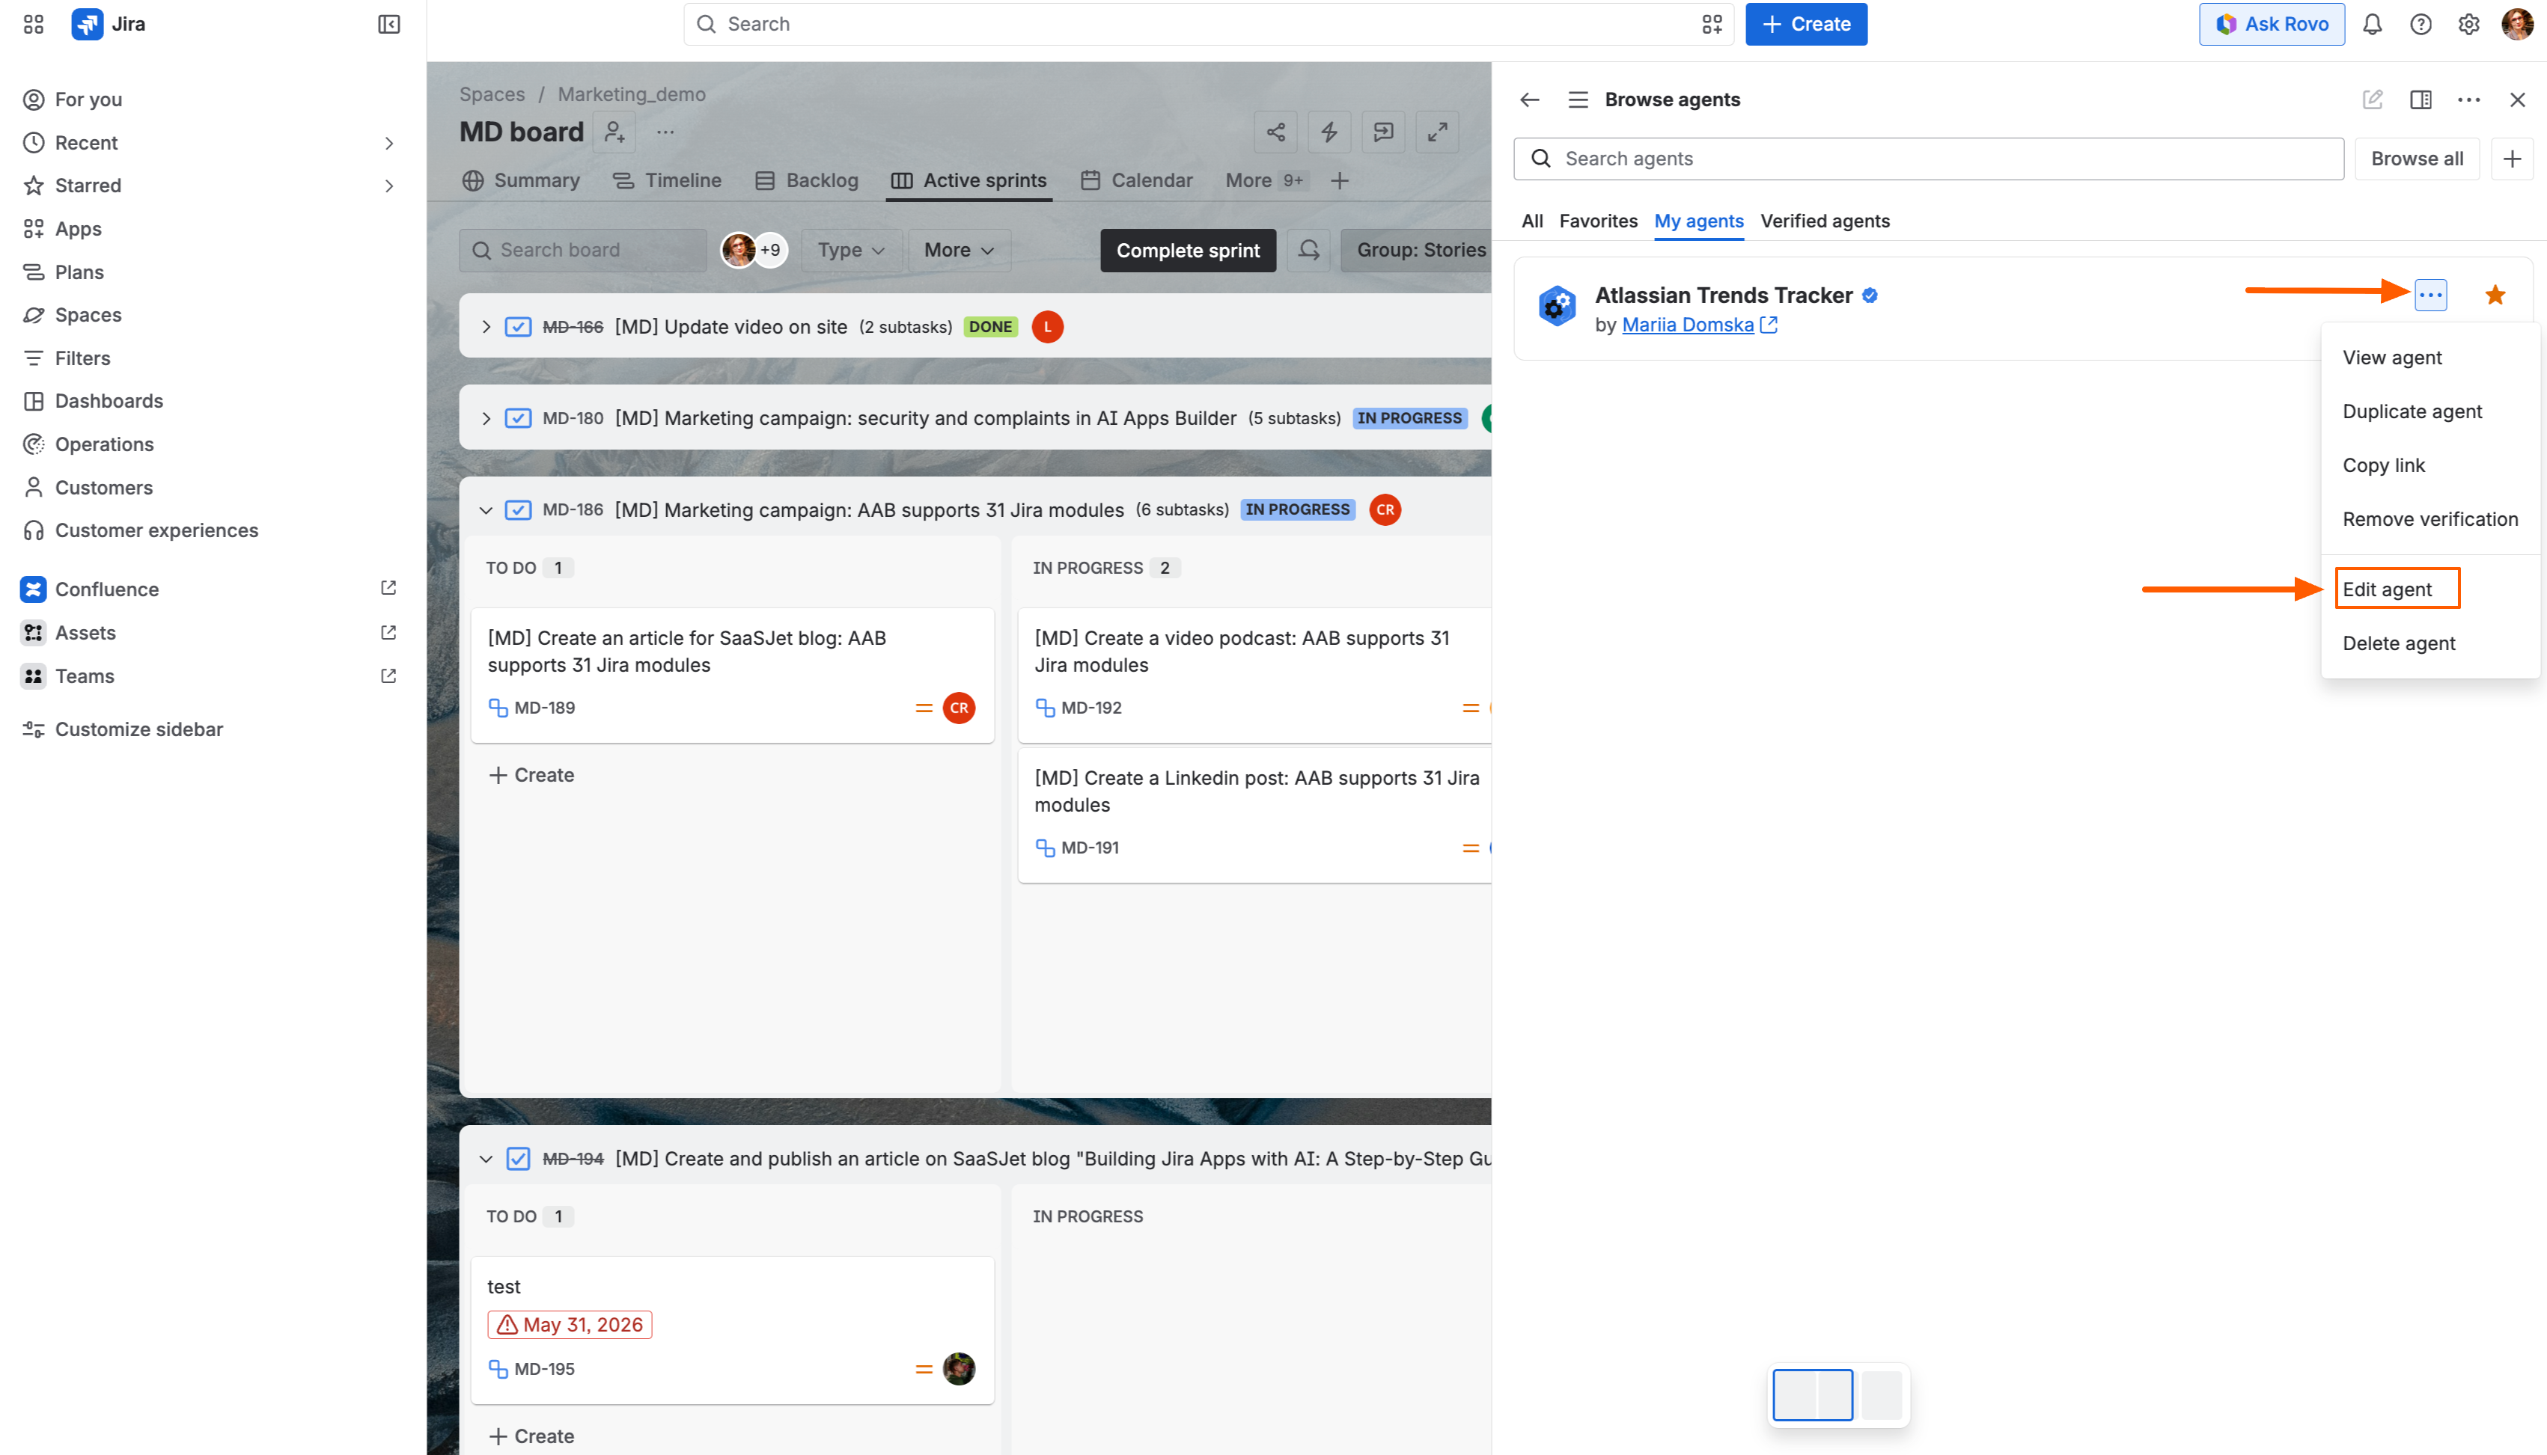This screenshot has width=2547, height=1455.
Task: Select the split layout toggle at panel bottom
Action: click(1812, 1395)
